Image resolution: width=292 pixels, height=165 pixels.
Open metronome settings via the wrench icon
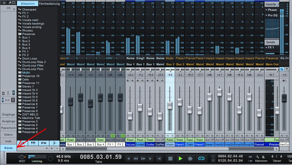click(258, 157)
